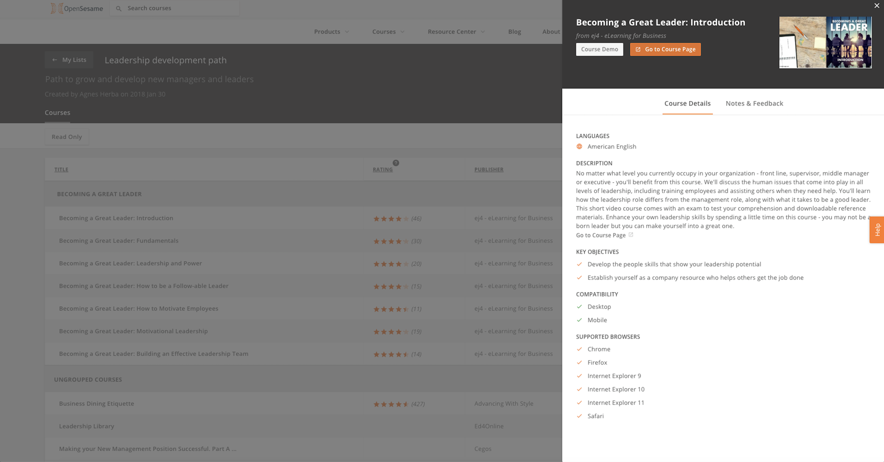This screenshot has height=462, width=884.
Task: Click the search magnifier icon
Action: coord(119,9)
